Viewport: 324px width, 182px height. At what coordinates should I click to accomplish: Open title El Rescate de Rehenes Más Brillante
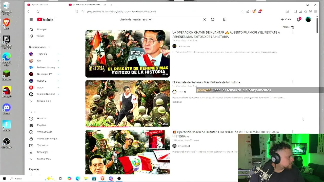(x=206, y=82)
